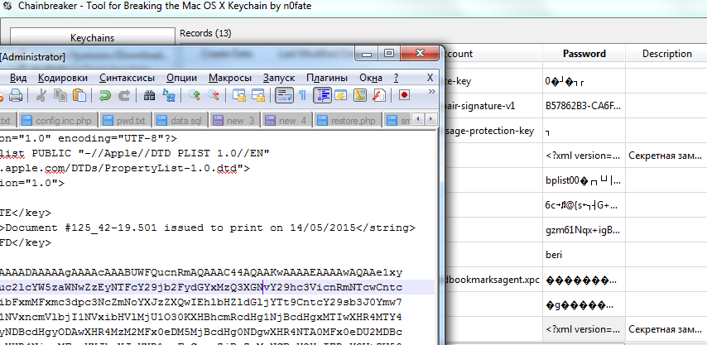
Task: Copy selection using the toolbar copy icon
Action: [x=60, y=95]
